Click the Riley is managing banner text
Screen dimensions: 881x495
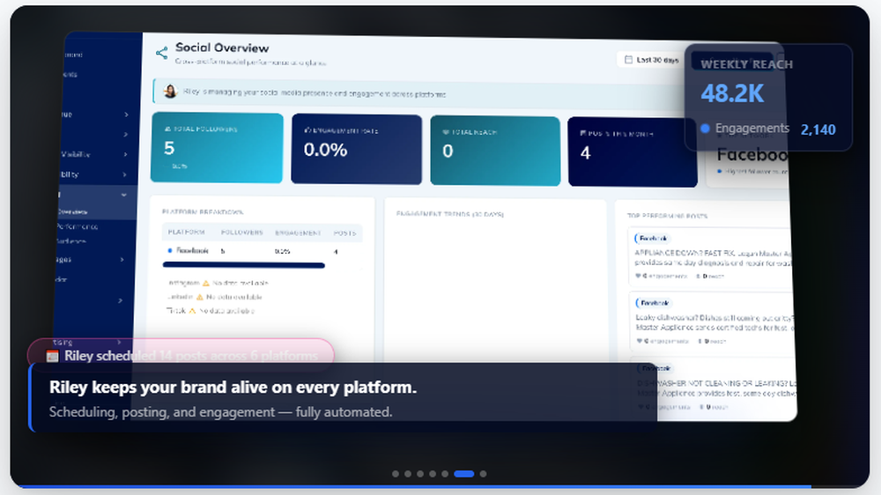(315, 93)
